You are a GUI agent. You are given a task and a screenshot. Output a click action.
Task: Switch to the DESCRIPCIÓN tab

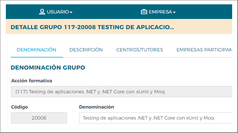(x=86, y=50)
